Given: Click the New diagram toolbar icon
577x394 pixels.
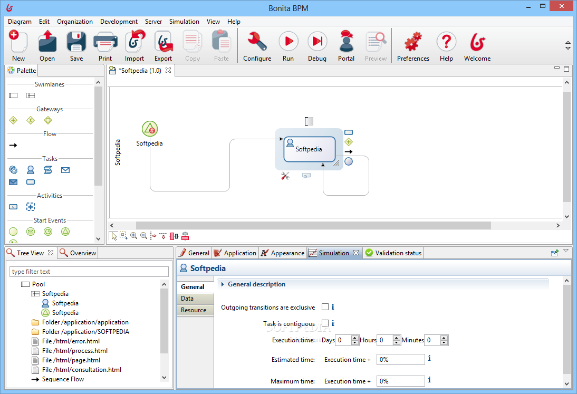Looking at the screenshot, I should [18, 42].
